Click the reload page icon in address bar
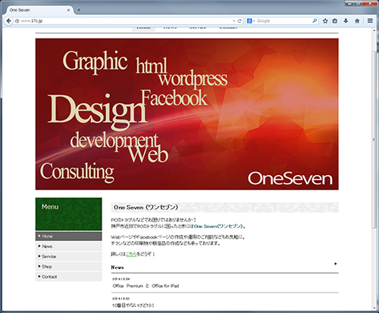 [240, 21]
